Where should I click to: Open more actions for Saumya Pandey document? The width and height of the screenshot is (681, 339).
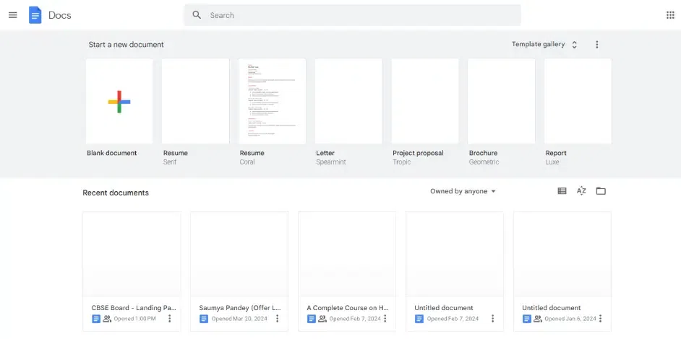pos(278,319)
